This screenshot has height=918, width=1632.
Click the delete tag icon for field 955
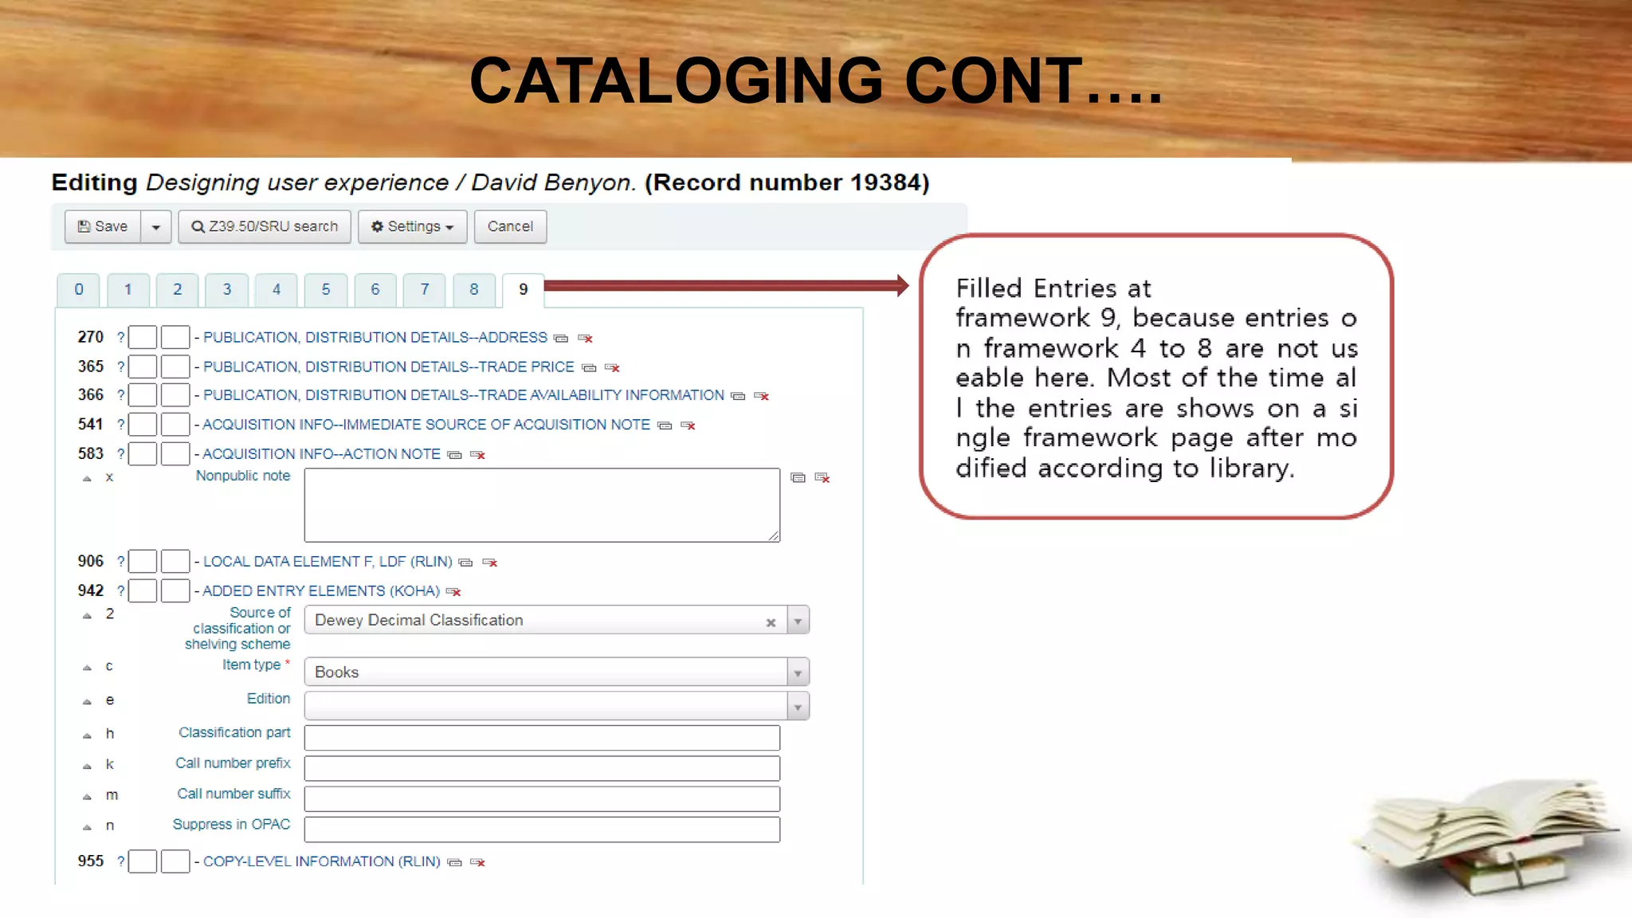click(x=478, y=862)
